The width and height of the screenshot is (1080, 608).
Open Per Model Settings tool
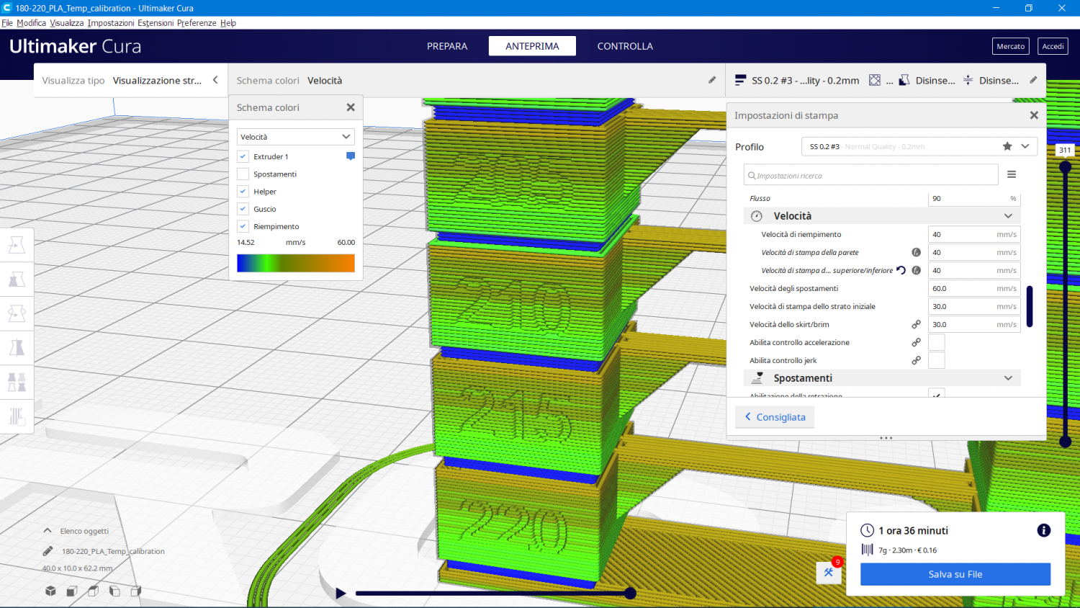pos(17,382)
